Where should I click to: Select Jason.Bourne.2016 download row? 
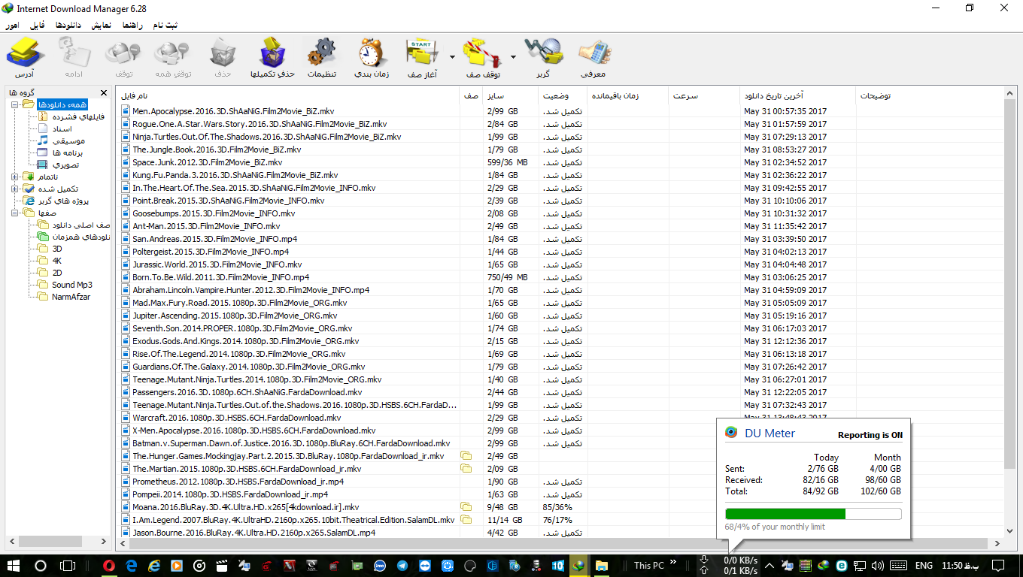(561, 533)
